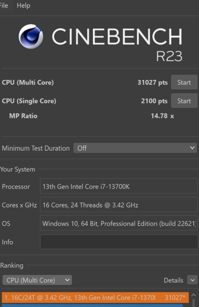
Task: Click the CINEBENCH R23 title text
Action: [117, 44]
